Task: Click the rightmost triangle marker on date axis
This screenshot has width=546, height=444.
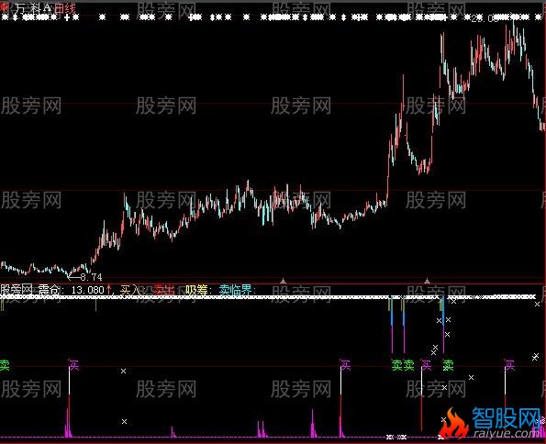Action: click(x=428, y=281)
